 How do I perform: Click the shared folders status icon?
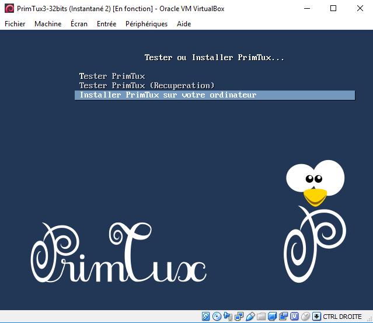261,317
